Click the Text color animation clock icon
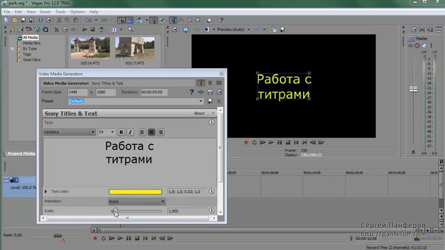445x250 pixels. click(211, 192)
